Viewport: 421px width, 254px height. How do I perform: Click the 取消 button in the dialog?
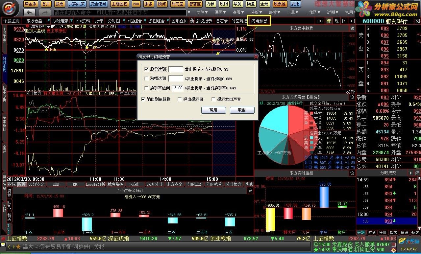(242, 110)
